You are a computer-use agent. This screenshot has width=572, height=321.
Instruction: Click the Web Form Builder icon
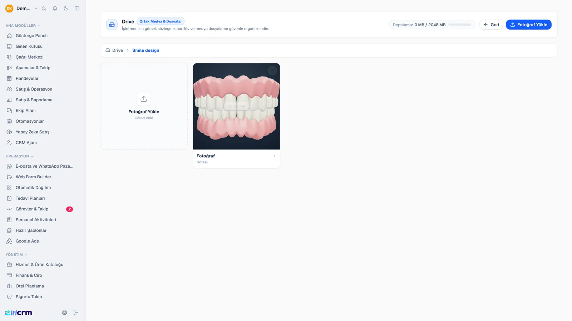[9, 177]
